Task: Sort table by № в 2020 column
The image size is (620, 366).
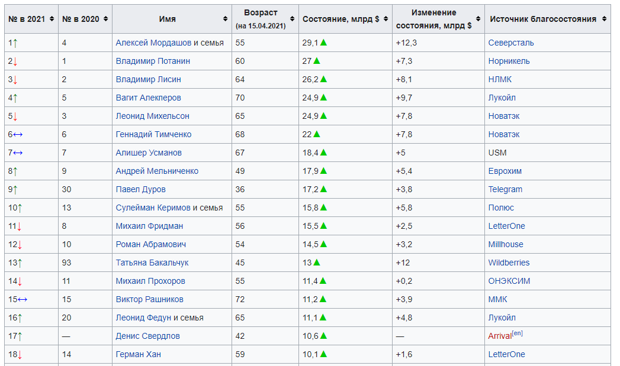Action: point(105,19)
